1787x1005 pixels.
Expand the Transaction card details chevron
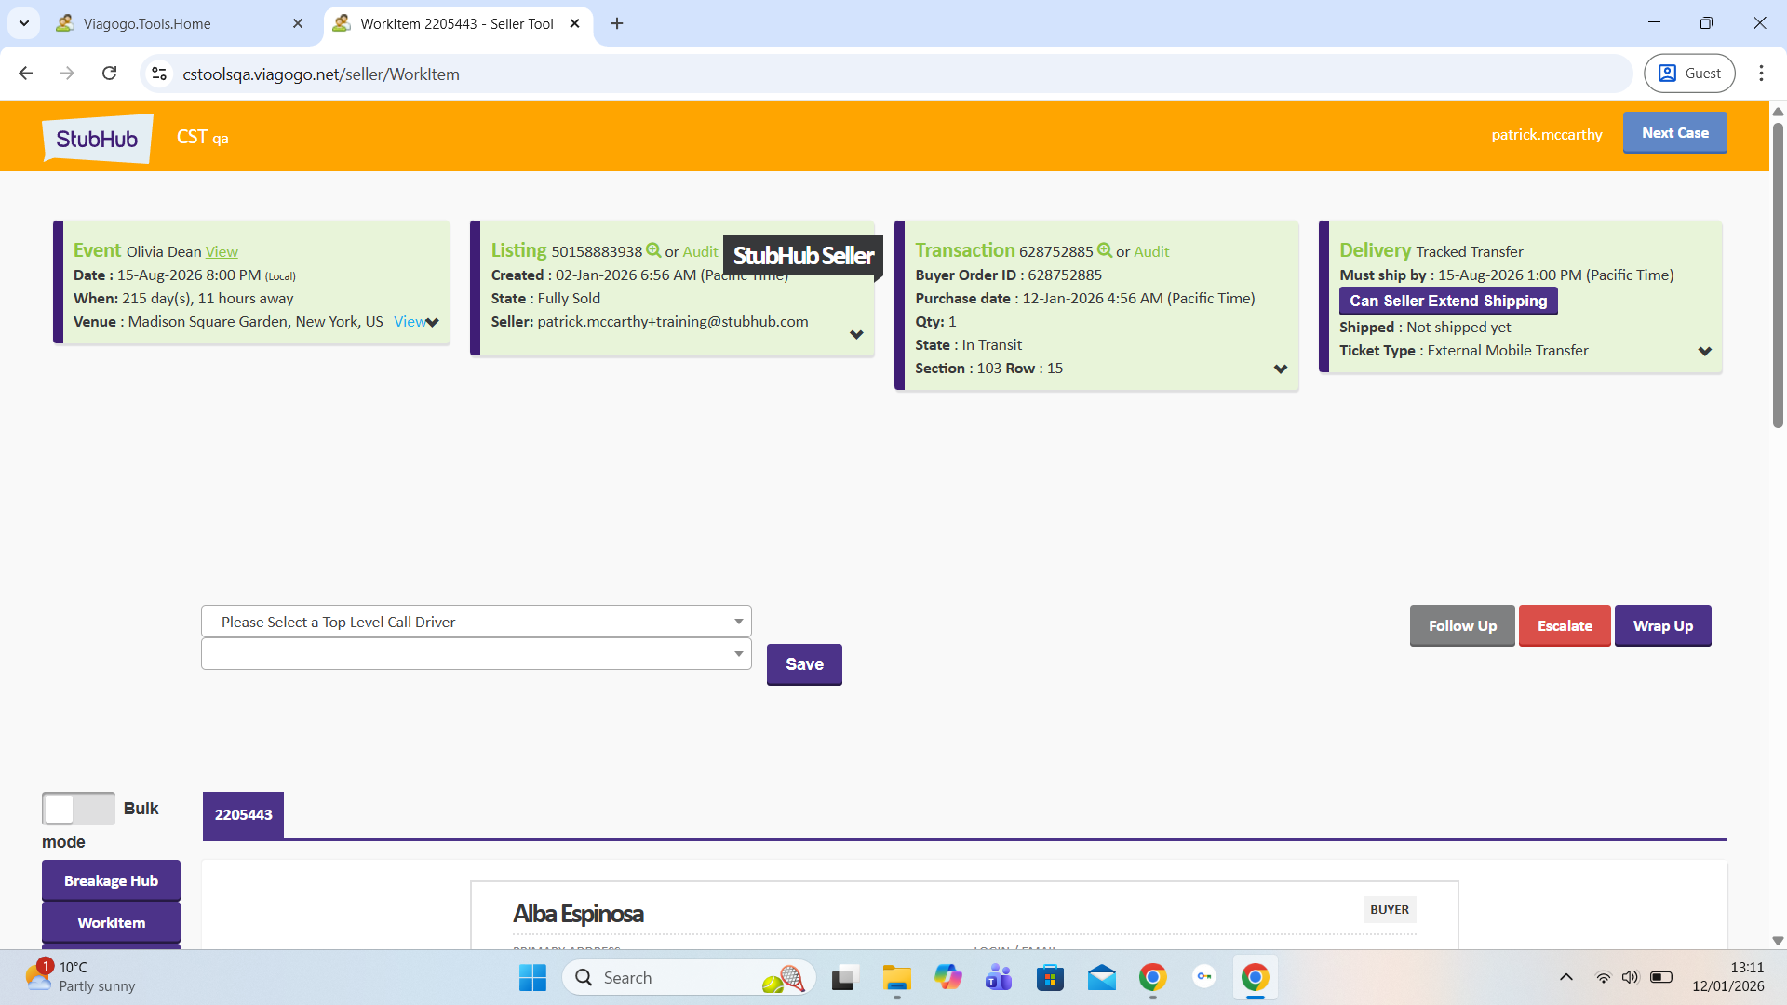click(x=1281, y=369)
